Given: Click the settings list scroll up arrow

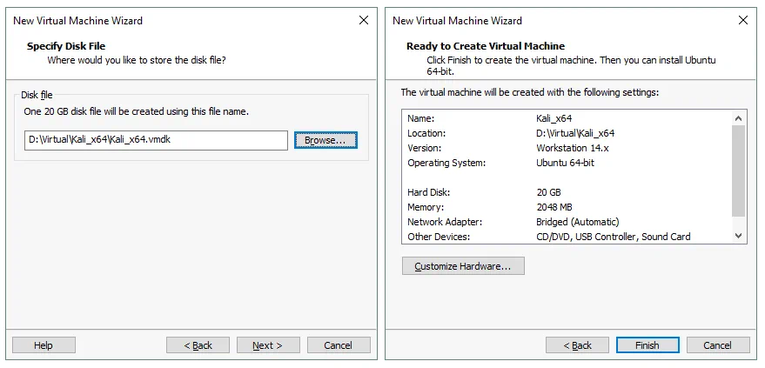Looking at the screenshot, I should [x=739, y=118].
